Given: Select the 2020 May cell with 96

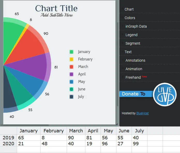Looking at the screenshot, I should [108, 144].
